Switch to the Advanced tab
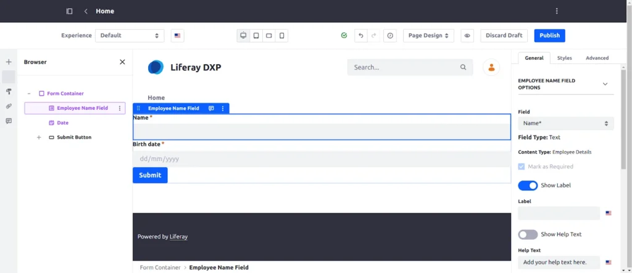The width and height of the screenshot is (632, 273). 597,58
